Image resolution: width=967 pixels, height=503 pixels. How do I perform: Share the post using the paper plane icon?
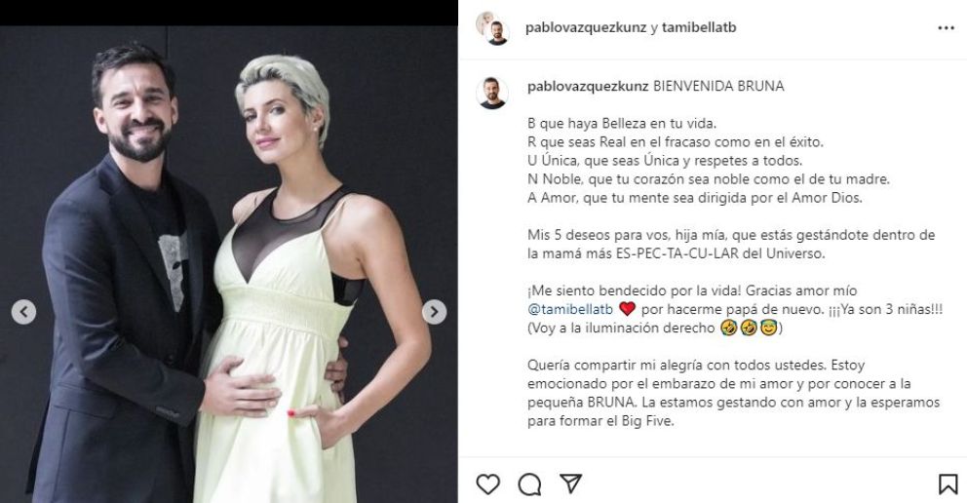[x=571, y=484]
